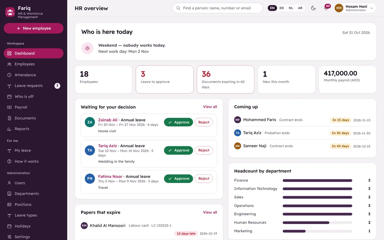Click the Reports bar chart icon
The image size is (384, 240).
tap(9, 129)
